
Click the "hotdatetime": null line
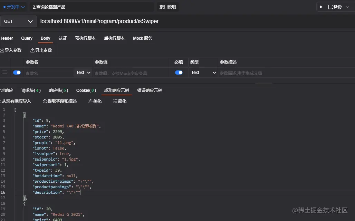click(55, 176)
